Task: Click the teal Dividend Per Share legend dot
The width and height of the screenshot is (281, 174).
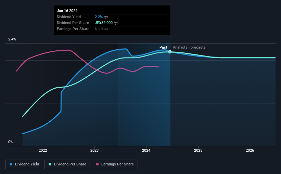Action: tap(50, 164)
